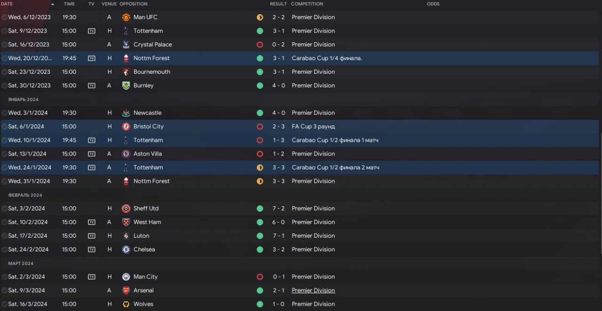Image resolution: width=602 pixels, height=311 pixels.
Task: Click the TV icon on West Ham row
Action: pos(92,222)
